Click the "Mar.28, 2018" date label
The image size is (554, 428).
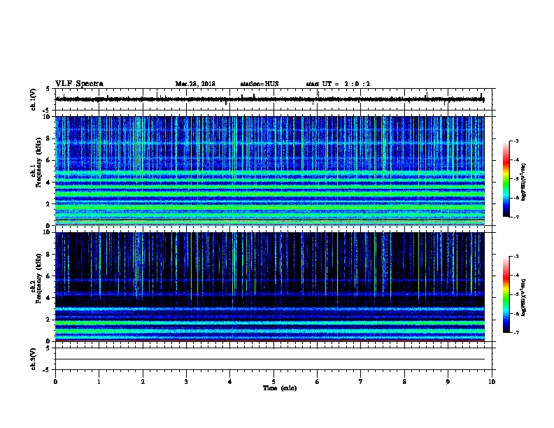coord(195,84)
